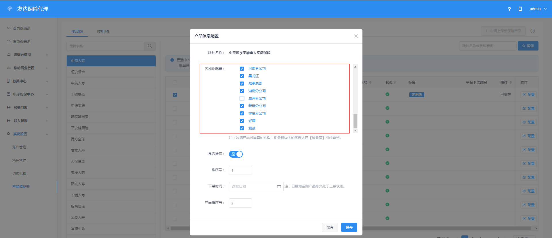Uncheck the 测试 region checkbox

242,128
